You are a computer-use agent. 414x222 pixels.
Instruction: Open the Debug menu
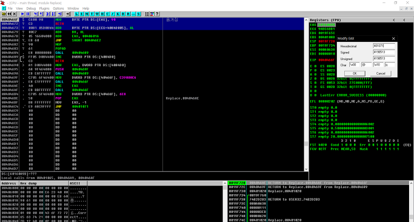coord(31,8)
